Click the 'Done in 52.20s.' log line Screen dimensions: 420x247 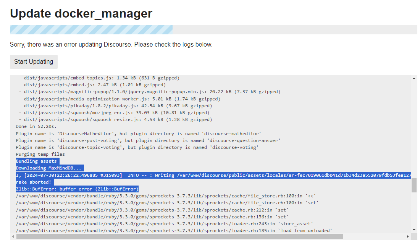(36, 126)
